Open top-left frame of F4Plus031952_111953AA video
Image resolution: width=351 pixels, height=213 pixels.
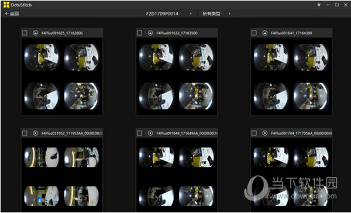tap(42, 157)
